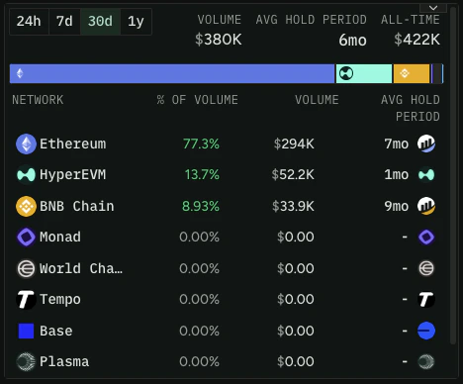This screenshot has width=463, height=384.
Task: Click the BNB Chain network logo icon
Action: [26, 206]
